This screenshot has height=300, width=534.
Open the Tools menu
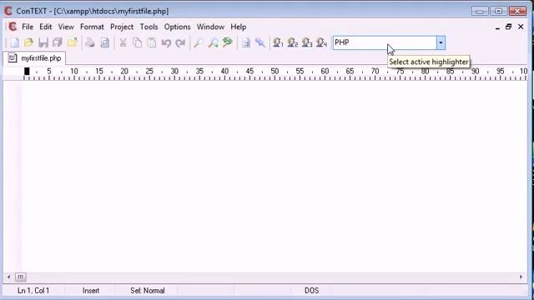(149, 27)
